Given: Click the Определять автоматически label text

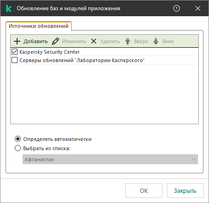Looking at the screenshot, I should click(x=57, y=139).
